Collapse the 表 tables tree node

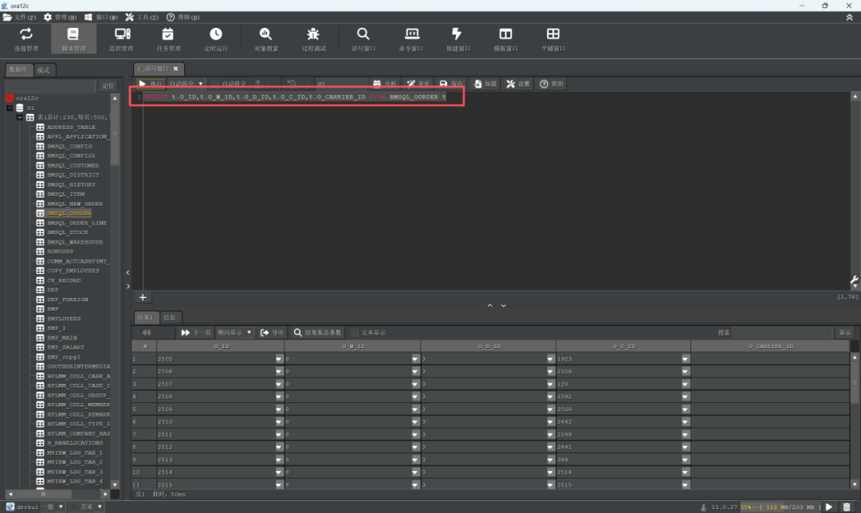click(19, 117)
